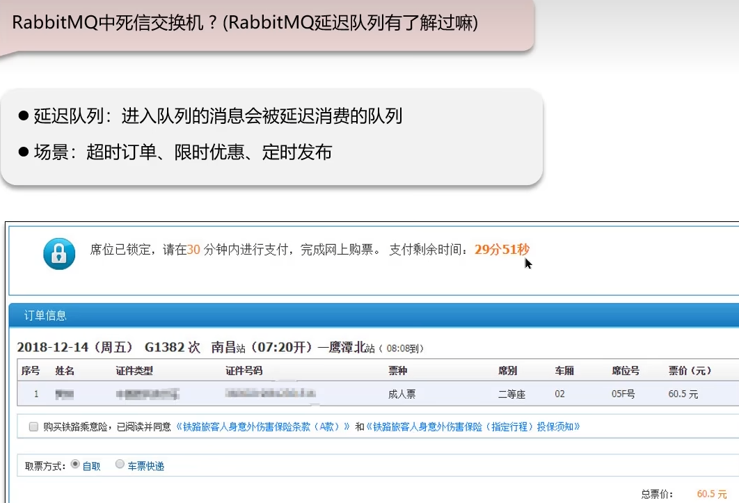Click the 鹰潭北站 arrival station text
The image size is (739, 503).
click(x=351, y=348)
